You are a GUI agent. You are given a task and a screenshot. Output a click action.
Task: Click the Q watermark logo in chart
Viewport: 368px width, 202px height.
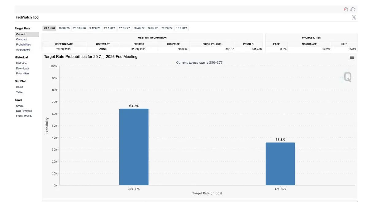(347, 77)
